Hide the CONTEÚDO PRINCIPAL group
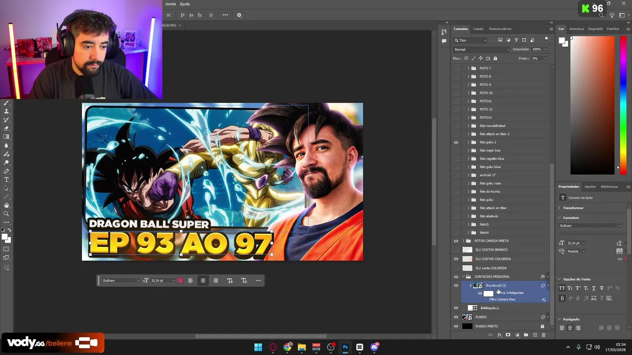The height and width of the screenshot is (355, 632). (456, 277)
